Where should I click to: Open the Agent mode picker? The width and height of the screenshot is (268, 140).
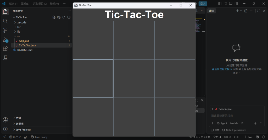click(222, 123)
